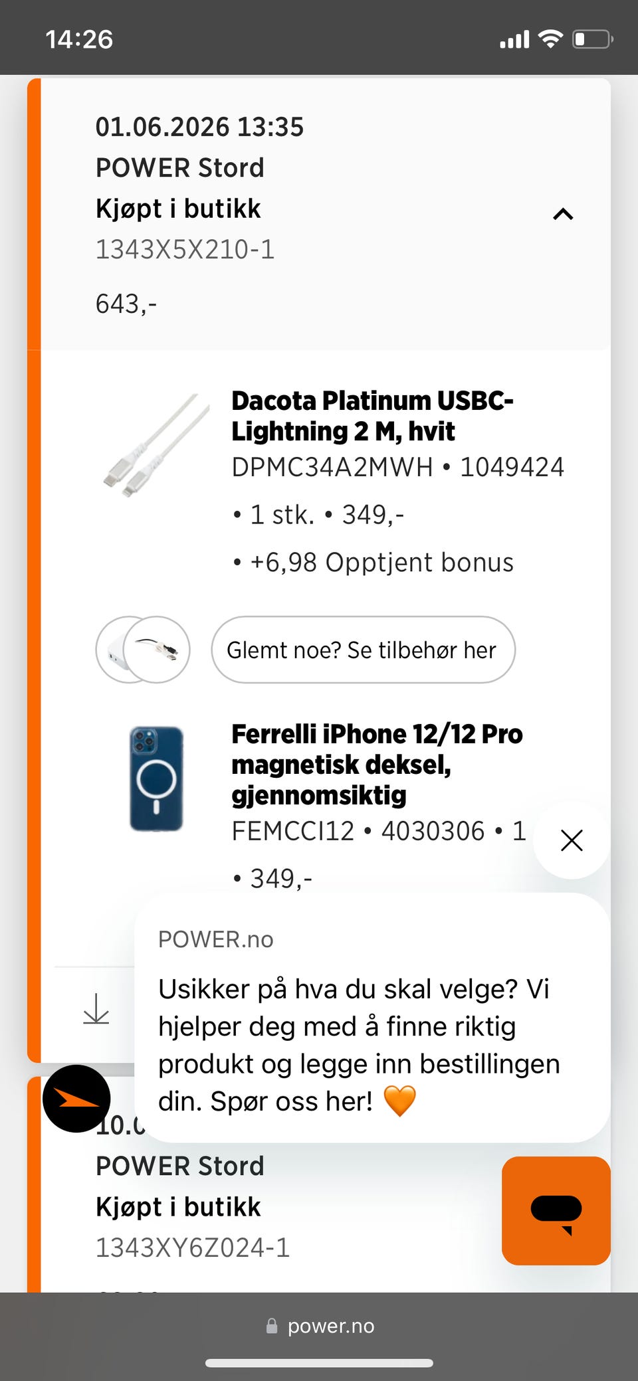Image resolution: width=638 pixels, height=1381 pixels.
Task: Tap the chat message Usikker på hva
Action: [359, 1045]
